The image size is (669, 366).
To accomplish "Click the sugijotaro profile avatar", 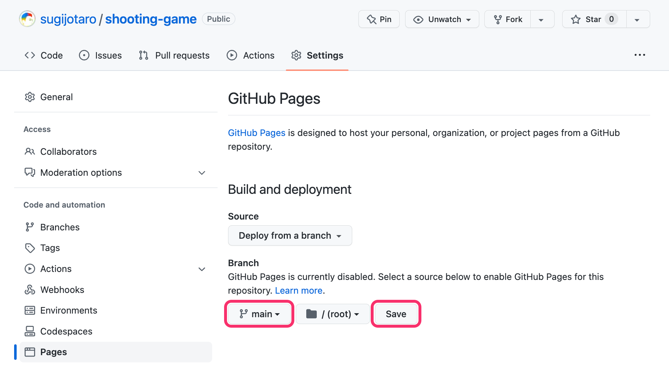I will point(27,18).
